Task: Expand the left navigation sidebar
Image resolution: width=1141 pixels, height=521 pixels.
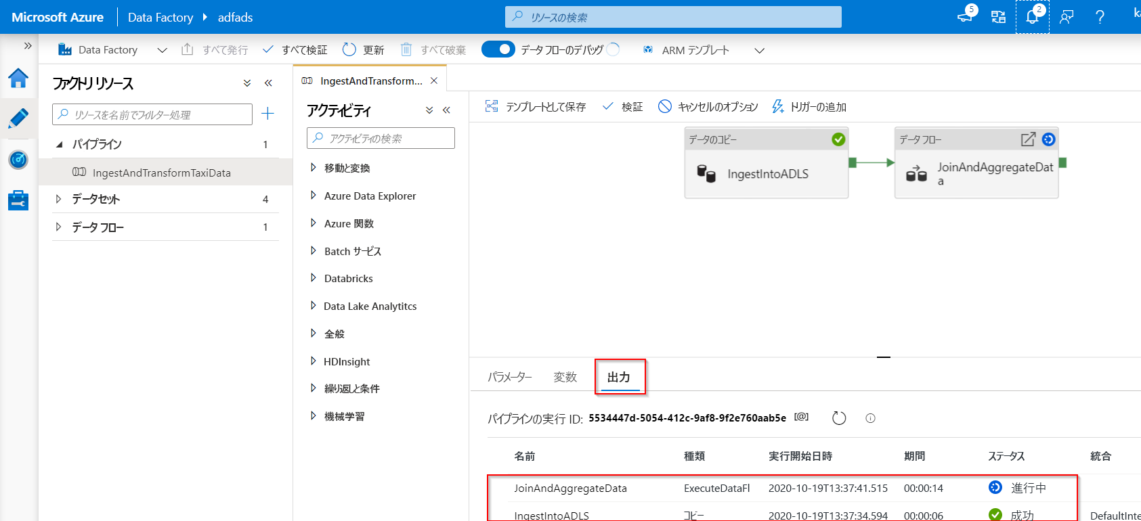Action: 28,46
